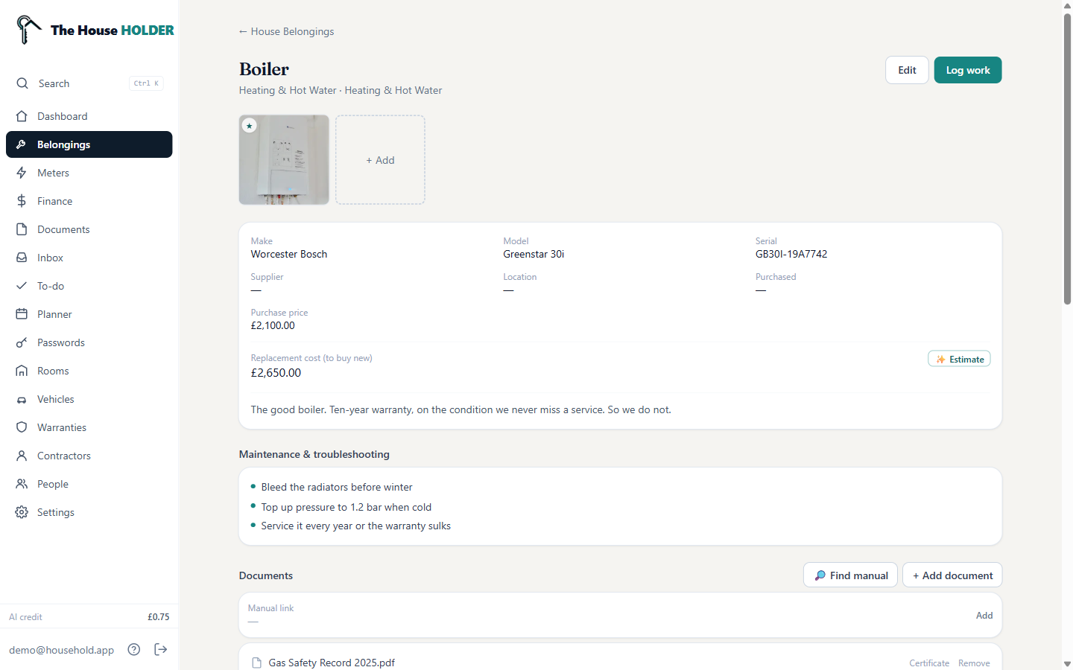Click the sparkle icon on Estimate
1073x670 pixels.
point(940,359)
